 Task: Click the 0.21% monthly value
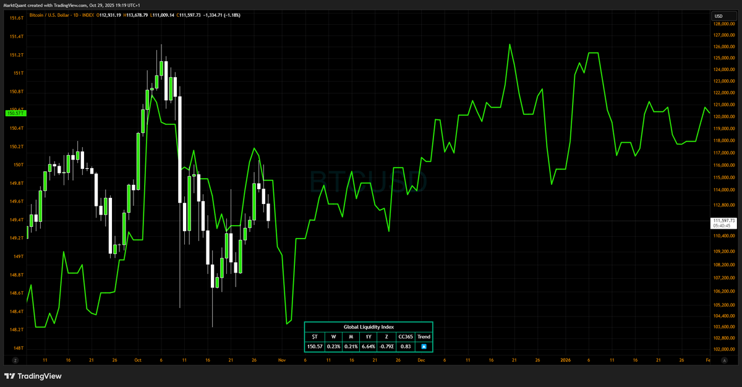tap(351, 346)
